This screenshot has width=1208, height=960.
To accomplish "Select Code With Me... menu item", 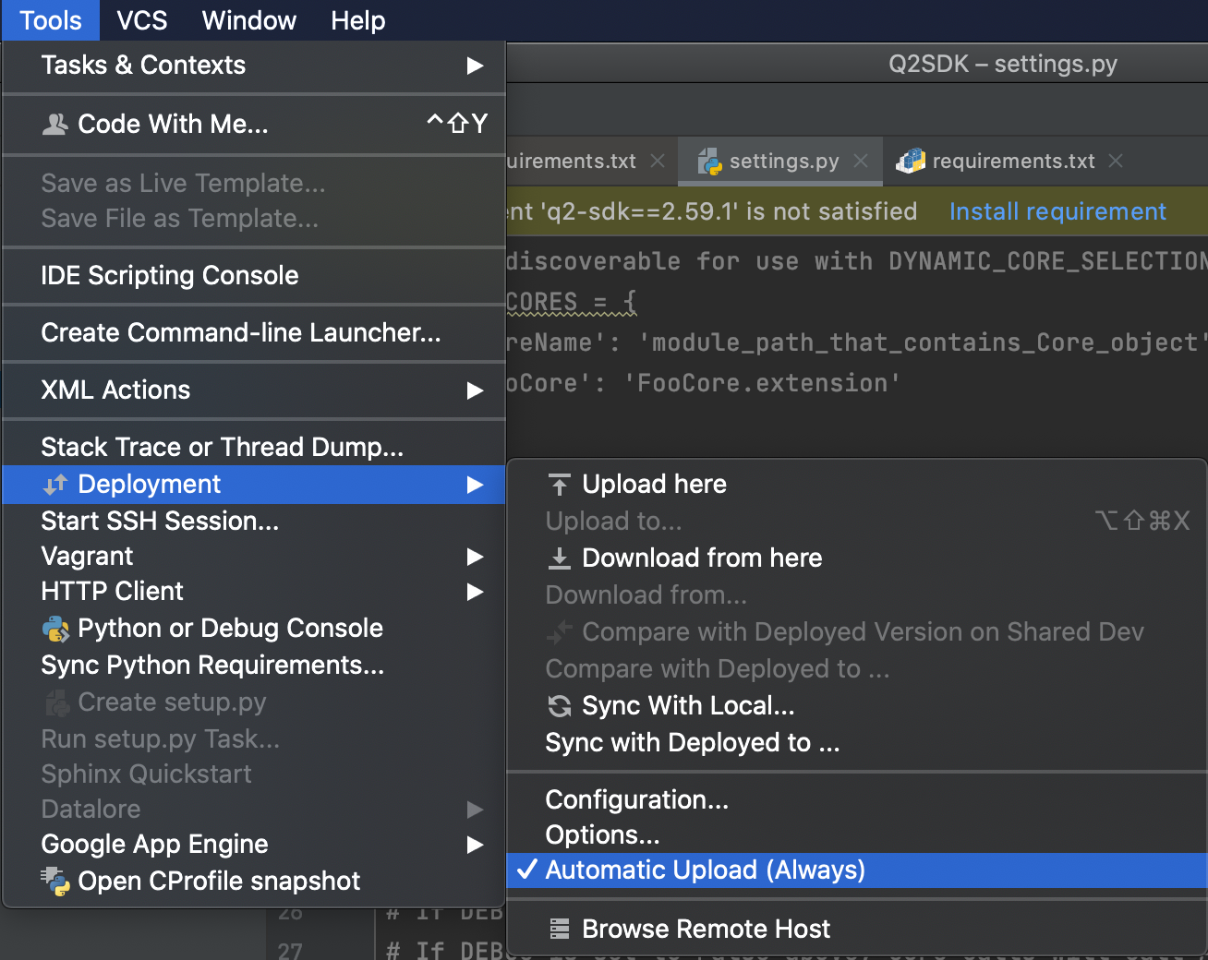I will point(254,124).
